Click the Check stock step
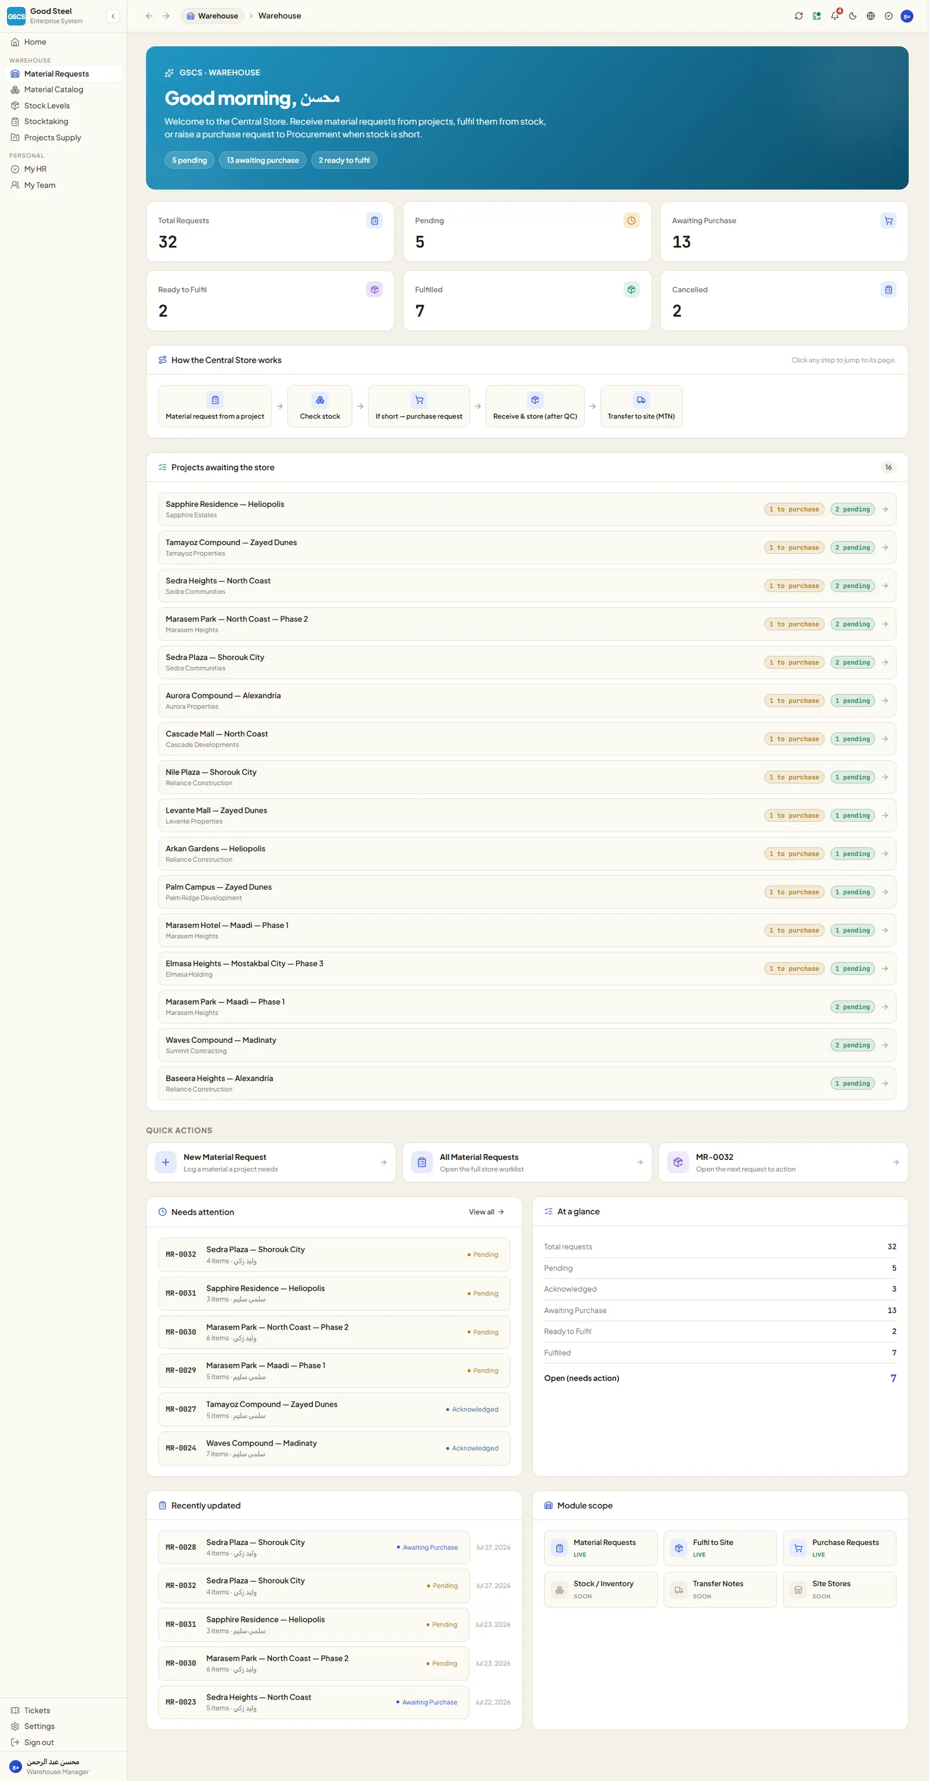Screen dimensions: 929x1781 (x=320, y=407)
